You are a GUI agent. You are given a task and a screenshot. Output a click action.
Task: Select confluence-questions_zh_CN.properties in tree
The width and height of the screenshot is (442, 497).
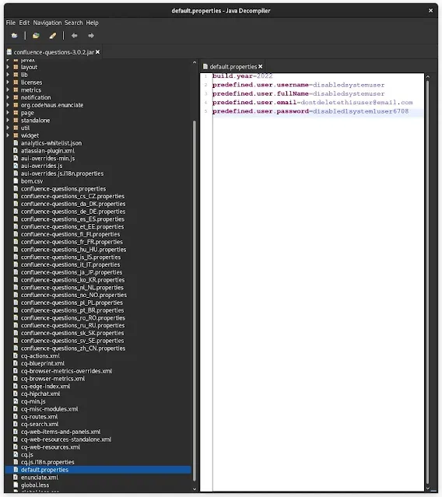pos(73,348)
